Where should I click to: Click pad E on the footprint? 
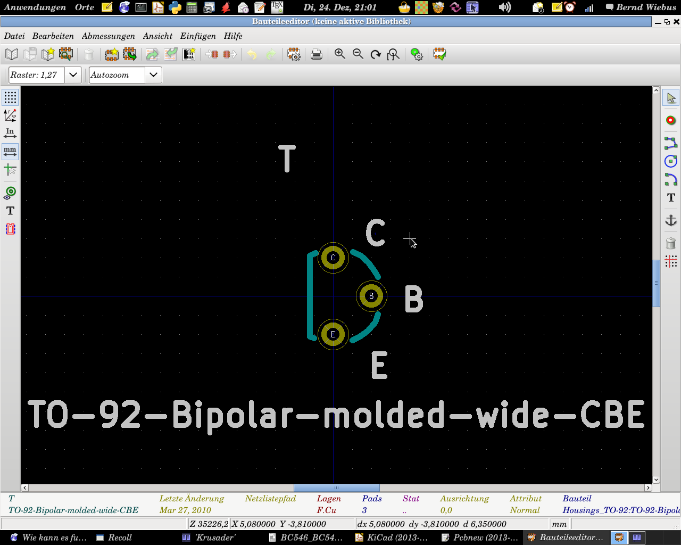333,334
